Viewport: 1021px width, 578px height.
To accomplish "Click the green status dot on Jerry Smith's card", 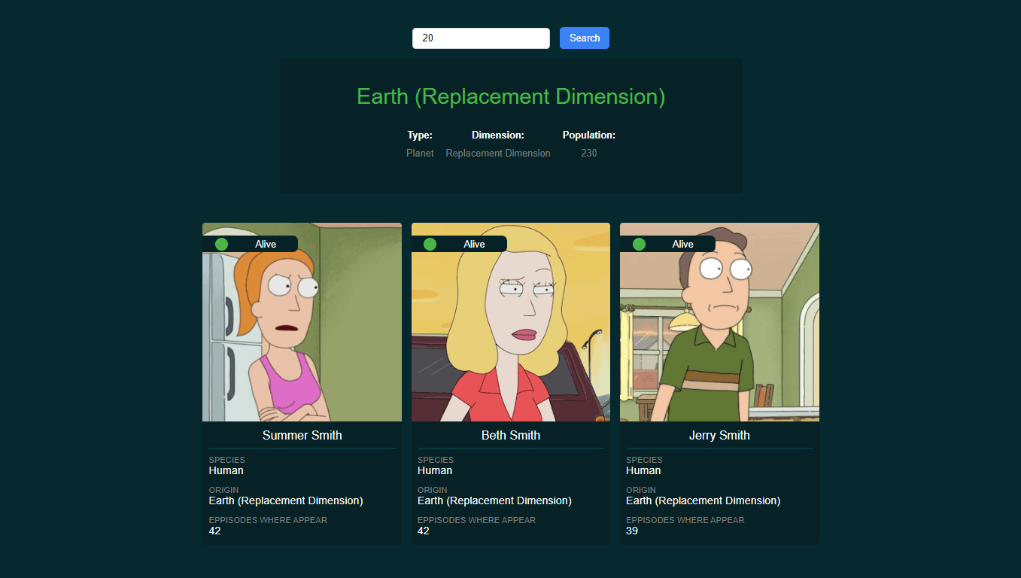I will [639, 243].
